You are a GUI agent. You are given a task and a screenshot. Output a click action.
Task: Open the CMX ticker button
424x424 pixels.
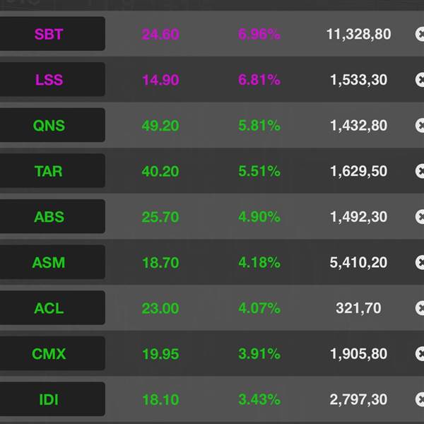[52, 354]
